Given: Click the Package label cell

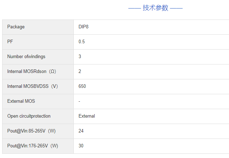Looking at the screenshot, I should point(16,27).
